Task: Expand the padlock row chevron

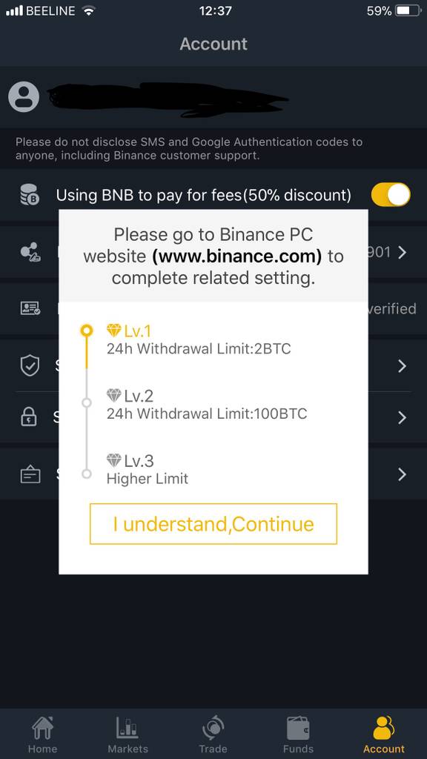Action: [x=402, y=417]
